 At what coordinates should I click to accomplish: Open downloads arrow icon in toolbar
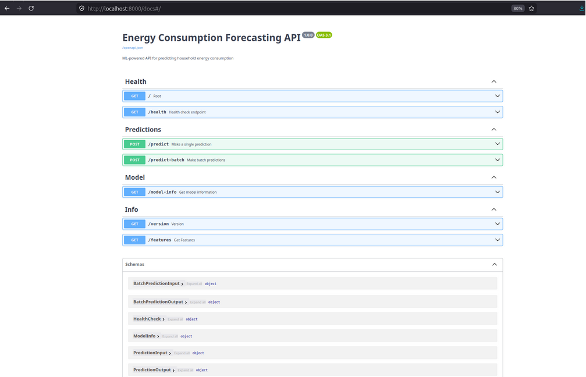pos(582,8)
